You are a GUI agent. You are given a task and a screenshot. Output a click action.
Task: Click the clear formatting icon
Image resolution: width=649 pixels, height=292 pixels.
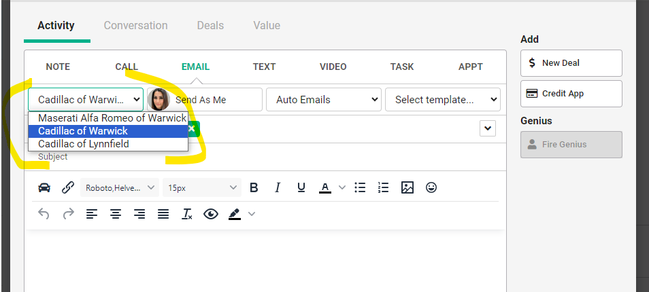pos(187,214)
